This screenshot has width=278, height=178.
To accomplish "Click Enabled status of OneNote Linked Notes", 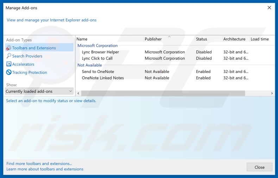I will pos(203,78).
